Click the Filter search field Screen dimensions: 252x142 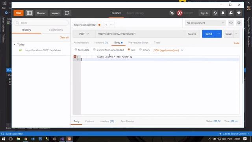pos(41,23)
